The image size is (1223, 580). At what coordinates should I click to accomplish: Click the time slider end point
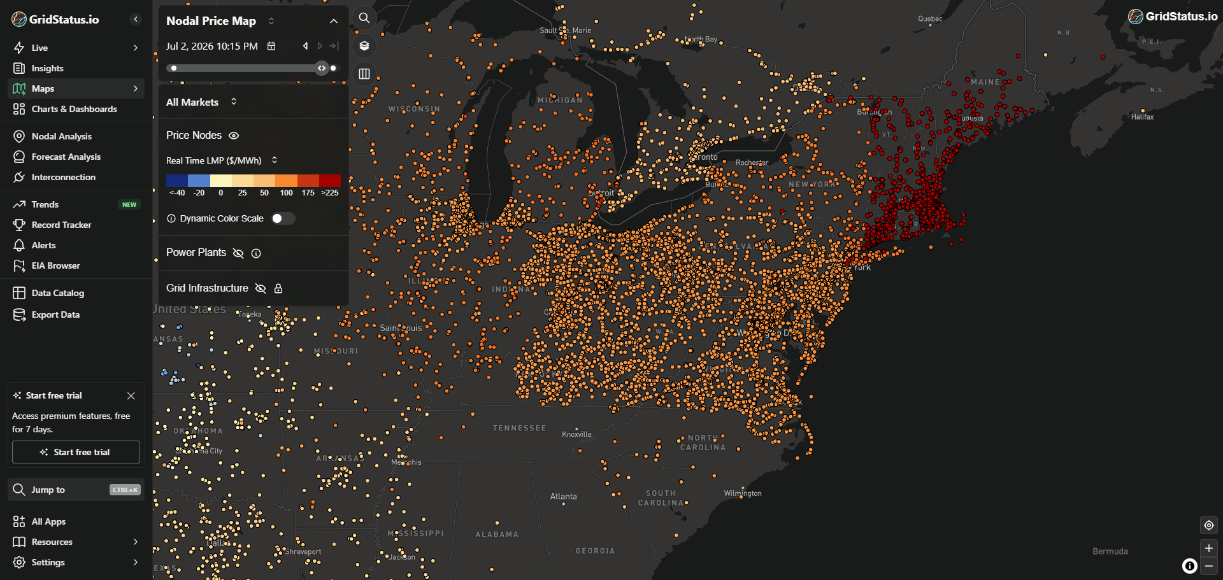pyautogui.click(x=333, y=68)
